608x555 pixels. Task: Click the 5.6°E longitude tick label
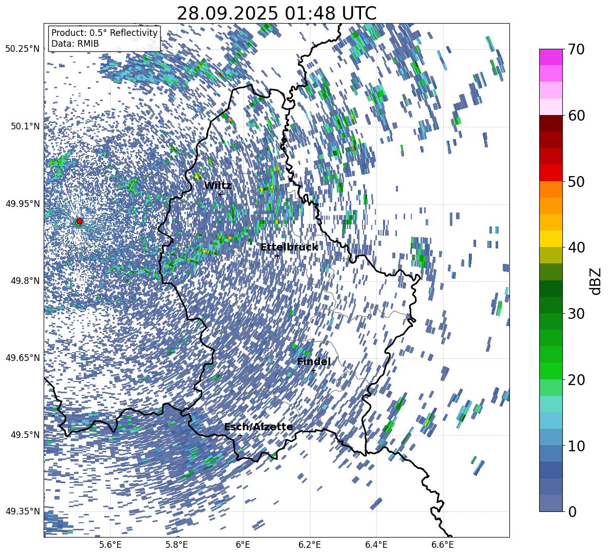[110, 545]
